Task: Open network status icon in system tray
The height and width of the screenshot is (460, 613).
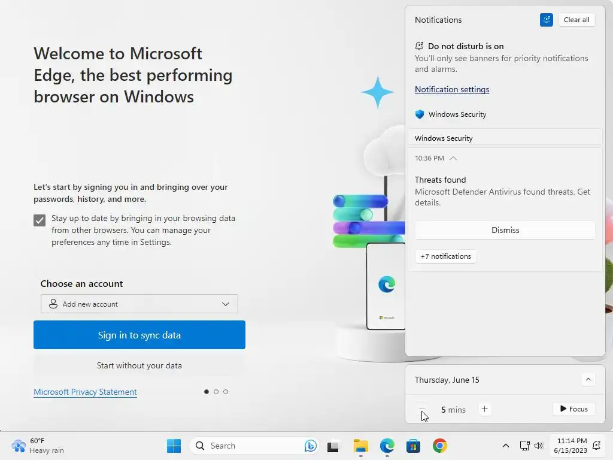Action: (x=524, y=446)
